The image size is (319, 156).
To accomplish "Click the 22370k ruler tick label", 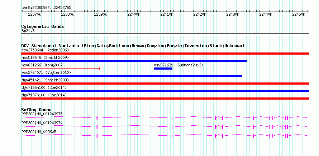I will click(34, 14).
